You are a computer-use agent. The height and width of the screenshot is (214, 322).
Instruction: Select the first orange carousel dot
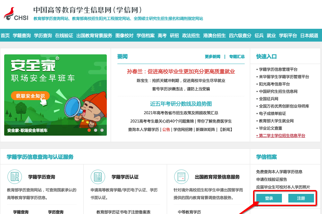tap(89, 130)
